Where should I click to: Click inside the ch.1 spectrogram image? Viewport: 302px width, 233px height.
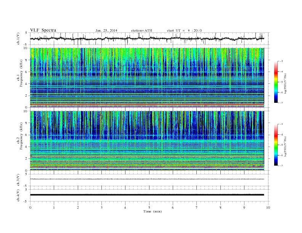coord(147,78)
